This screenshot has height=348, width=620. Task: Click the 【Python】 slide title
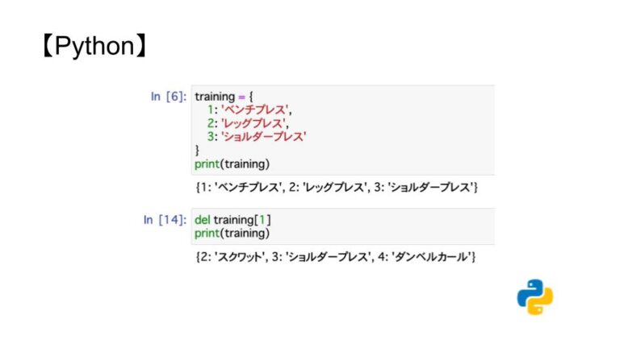[x=95, y=46]
